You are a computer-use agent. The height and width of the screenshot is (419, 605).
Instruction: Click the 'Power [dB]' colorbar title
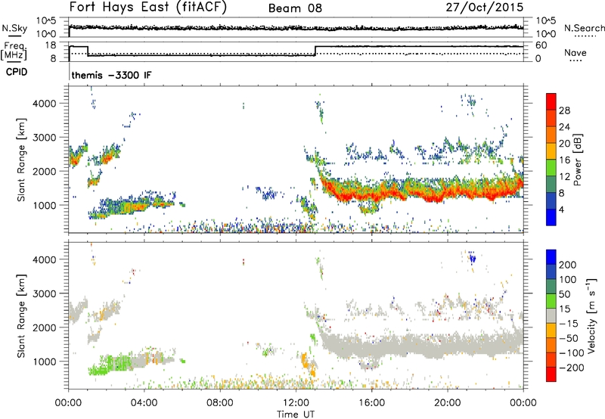[578, 160]
